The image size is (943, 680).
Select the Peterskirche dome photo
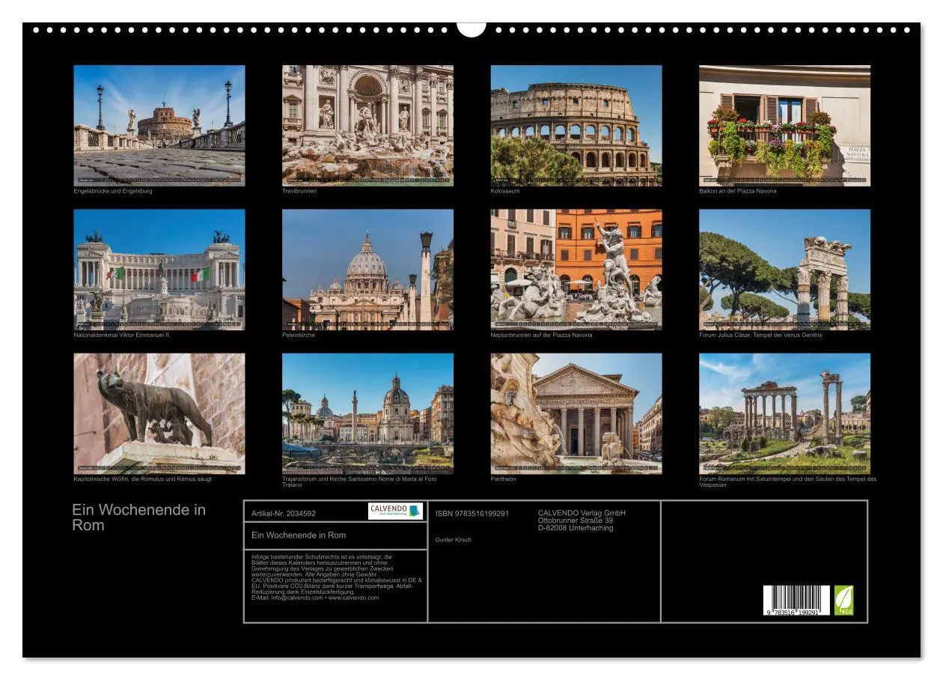pos(367,270)
